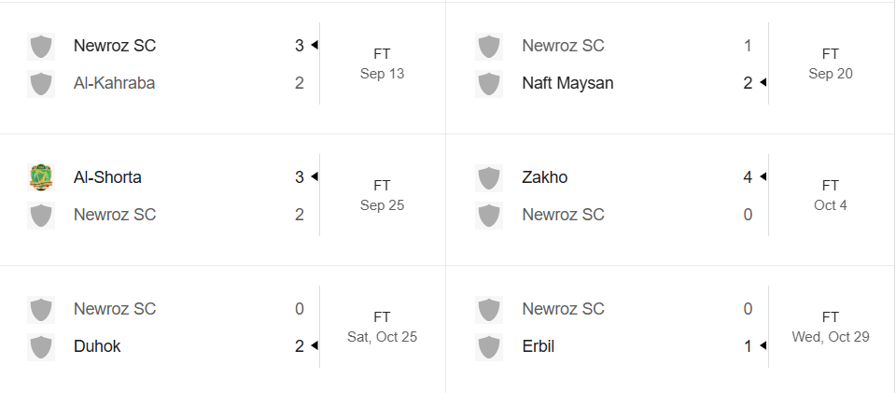The width and height of the screenshot is (896, 393).
Task: Click Zakho team shield icon
Action: point(489,177)
